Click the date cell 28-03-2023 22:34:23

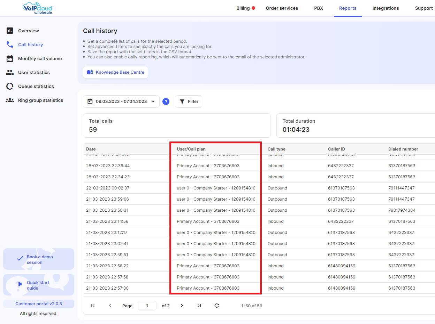tap(108, 177)
